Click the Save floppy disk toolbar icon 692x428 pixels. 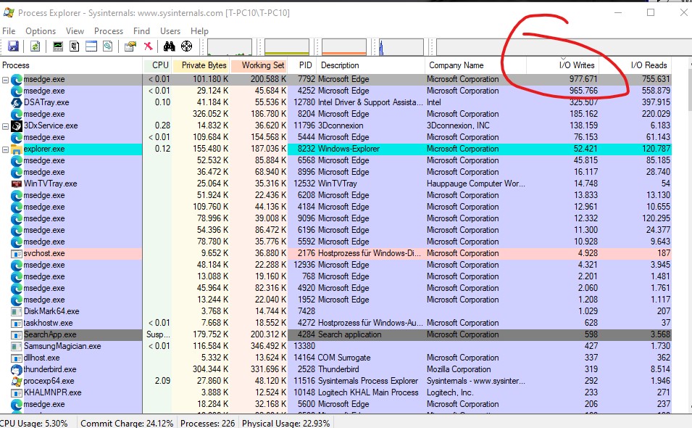(x=13, y=46)
